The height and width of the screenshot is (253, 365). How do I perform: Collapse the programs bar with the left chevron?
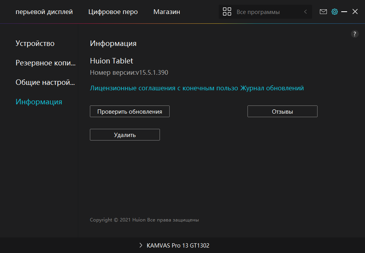click(x=305, y=12)
